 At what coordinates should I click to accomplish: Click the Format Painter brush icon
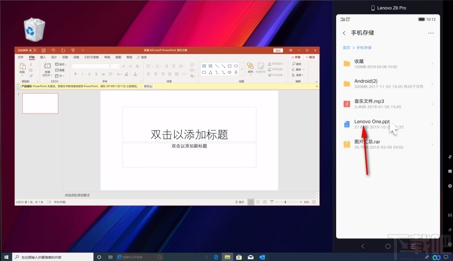click(x=30, y=76)
